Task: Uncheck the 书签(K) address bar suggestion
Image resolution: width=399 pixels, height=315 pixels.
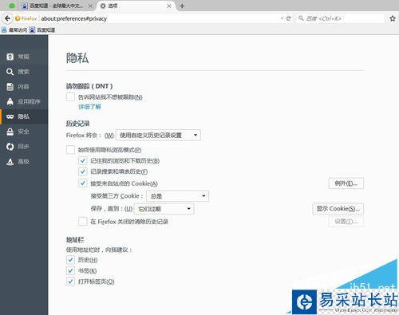Action: (70, 270)
